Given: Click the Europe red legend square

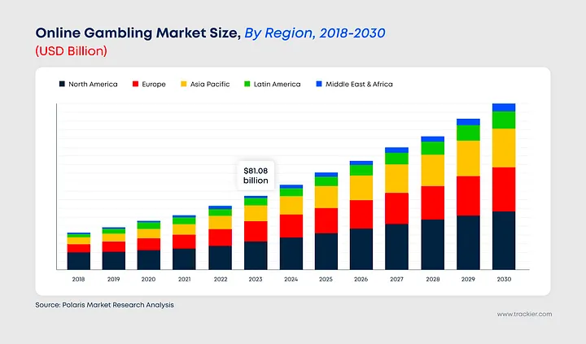Looking at the screenshot, I should coord(135,84).
